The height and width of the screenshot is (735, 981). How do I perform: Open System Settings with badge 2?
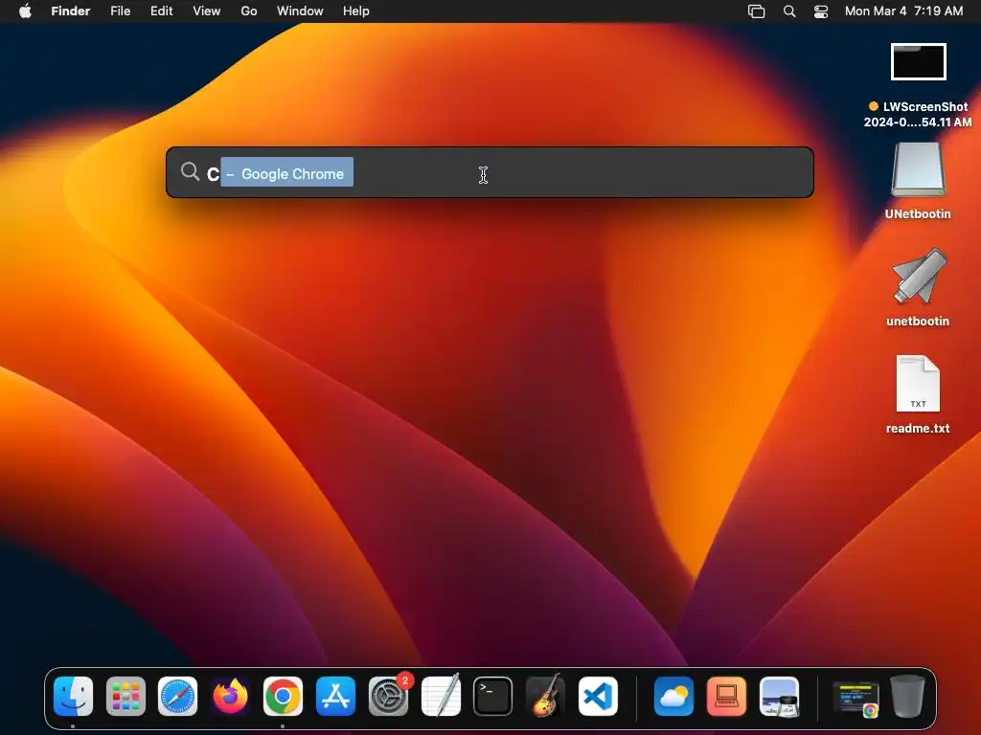(x=389, y=697)
